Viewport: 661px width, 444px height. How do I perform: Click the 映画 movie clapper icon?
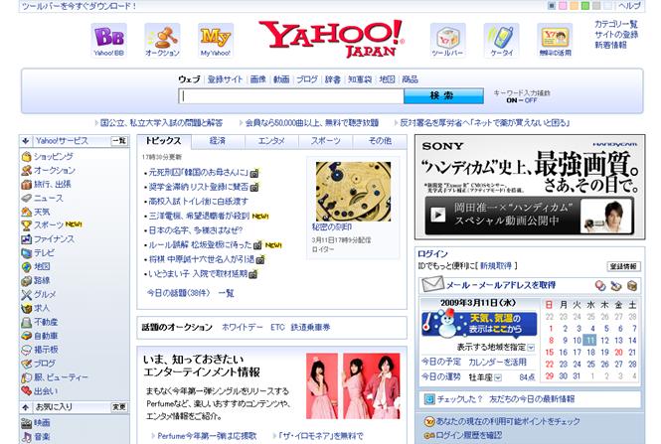click(27, 422)
